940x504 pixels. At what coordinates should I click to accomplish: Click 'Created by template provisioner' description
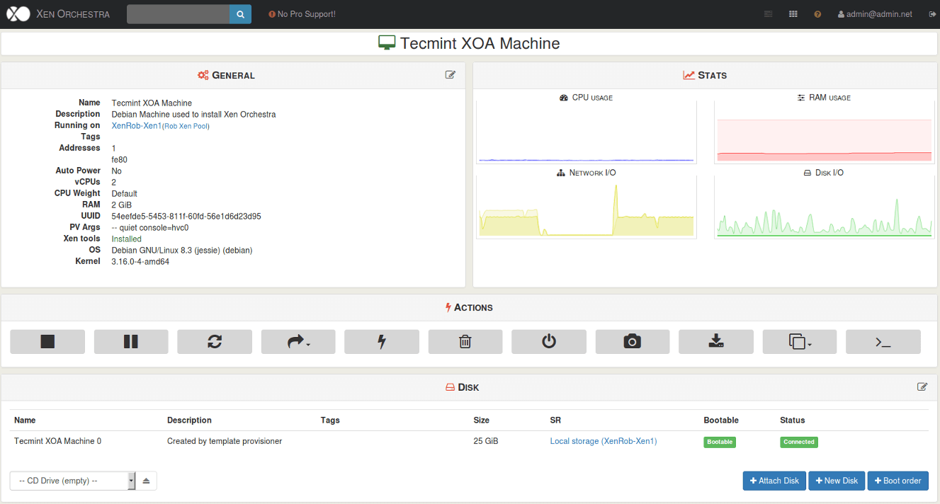225,441
